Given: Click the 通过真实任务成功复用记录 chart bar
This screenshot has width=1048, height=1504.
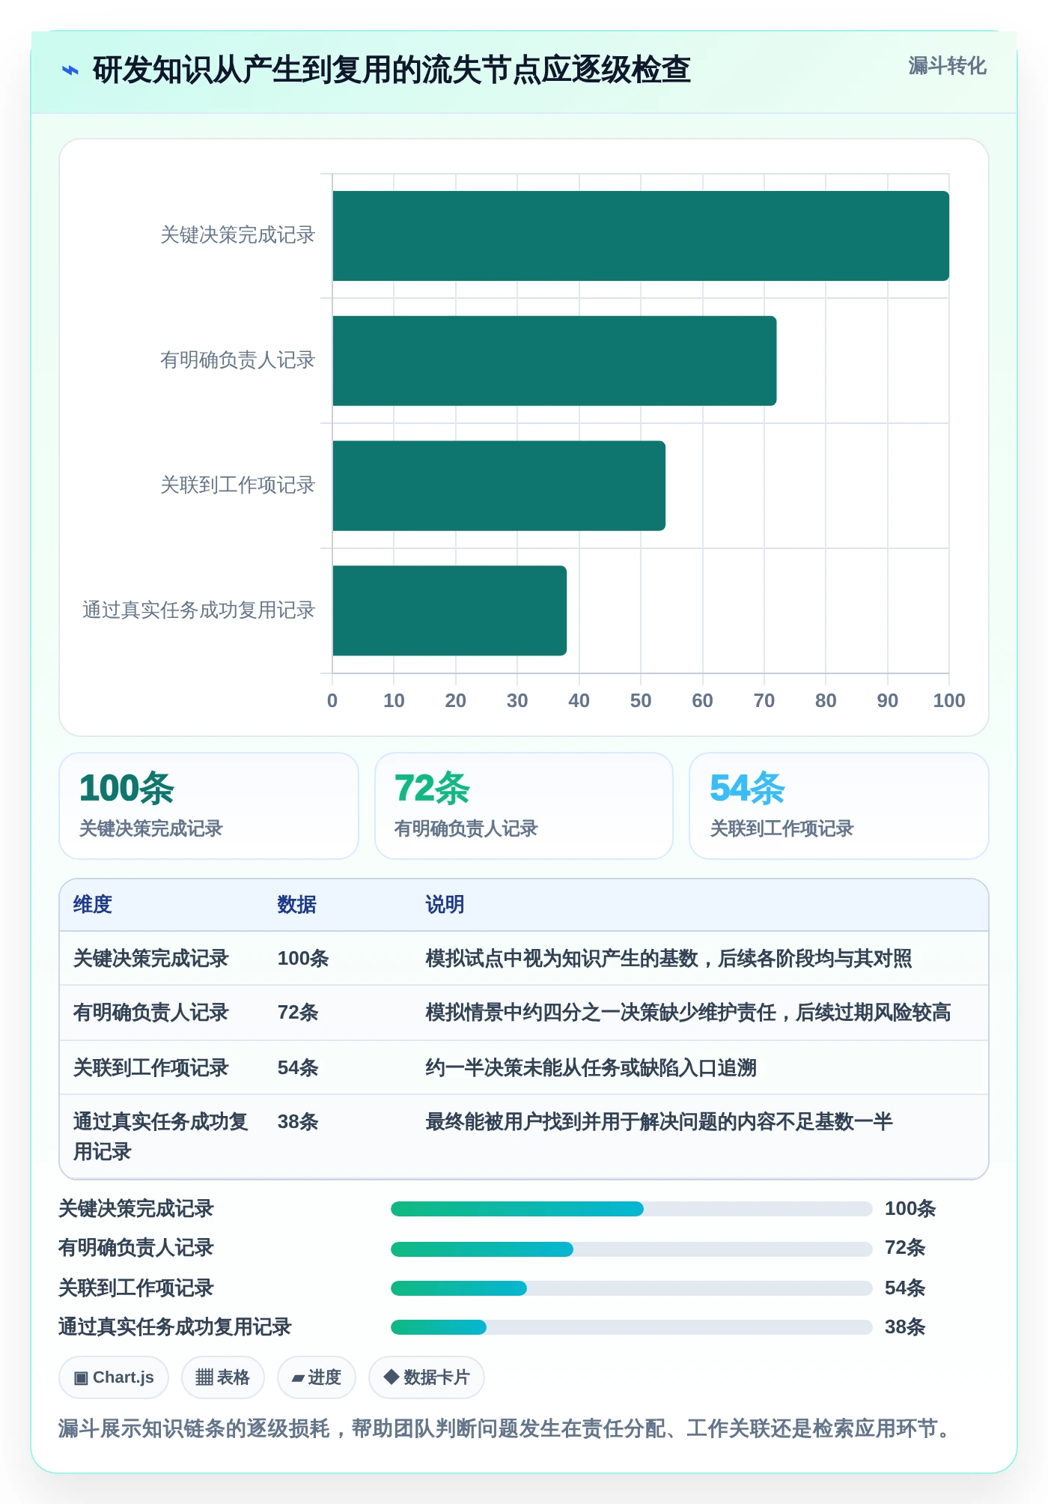Looking at the screenshot, I should (449, 610).
